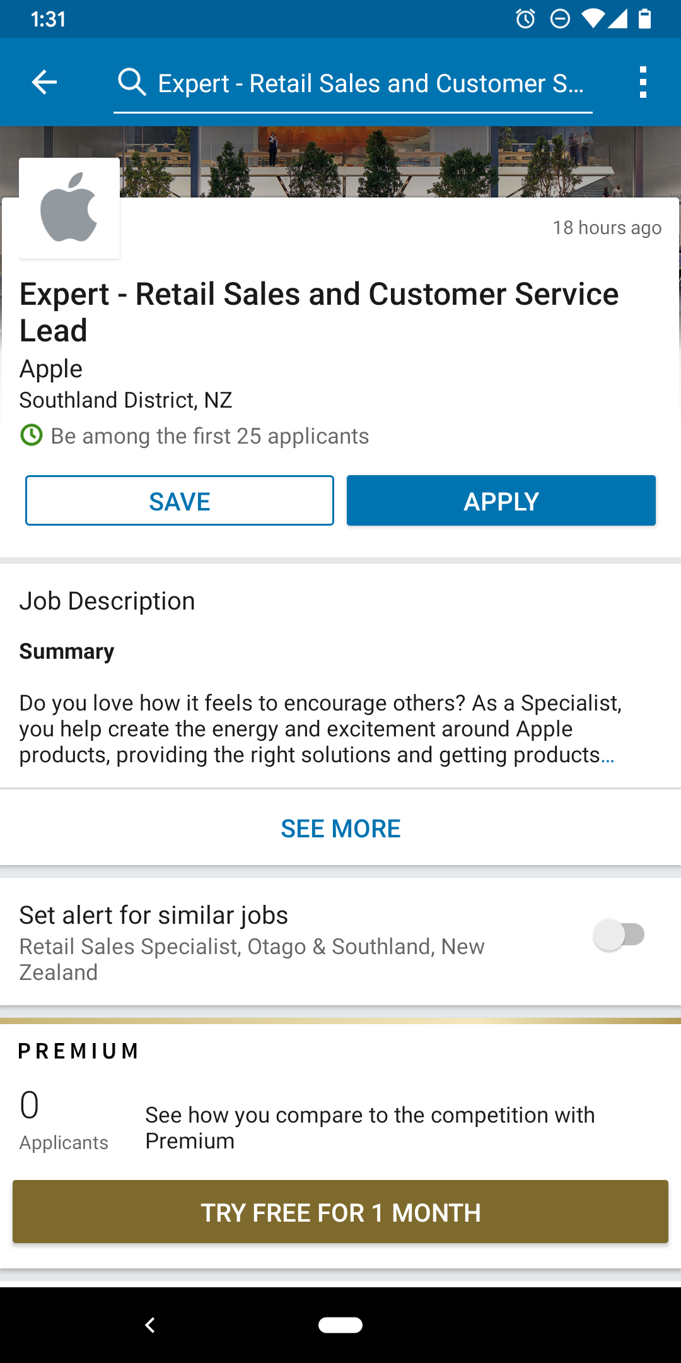The height and width of the screenshot is (1363, 681).
Task: Tap the back arrow in header
Action: click(x=44, y=82)
